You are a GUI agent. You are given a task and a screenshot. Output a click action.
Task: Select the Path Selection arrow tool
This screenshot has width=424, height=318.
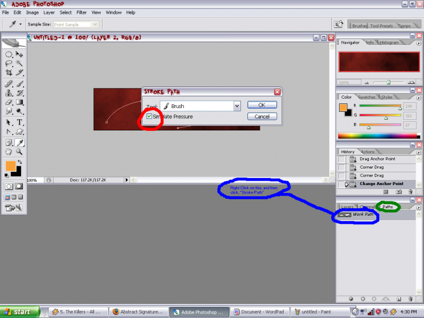[x=8, y=122]
